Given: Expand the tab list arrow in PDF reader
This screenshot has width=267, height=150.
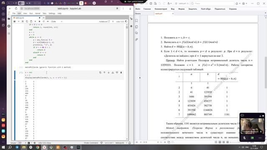Looking at the screenshot, I should coord(265,13).
